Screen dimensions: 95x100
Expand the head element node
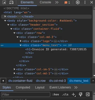click(x=5, y=16)
